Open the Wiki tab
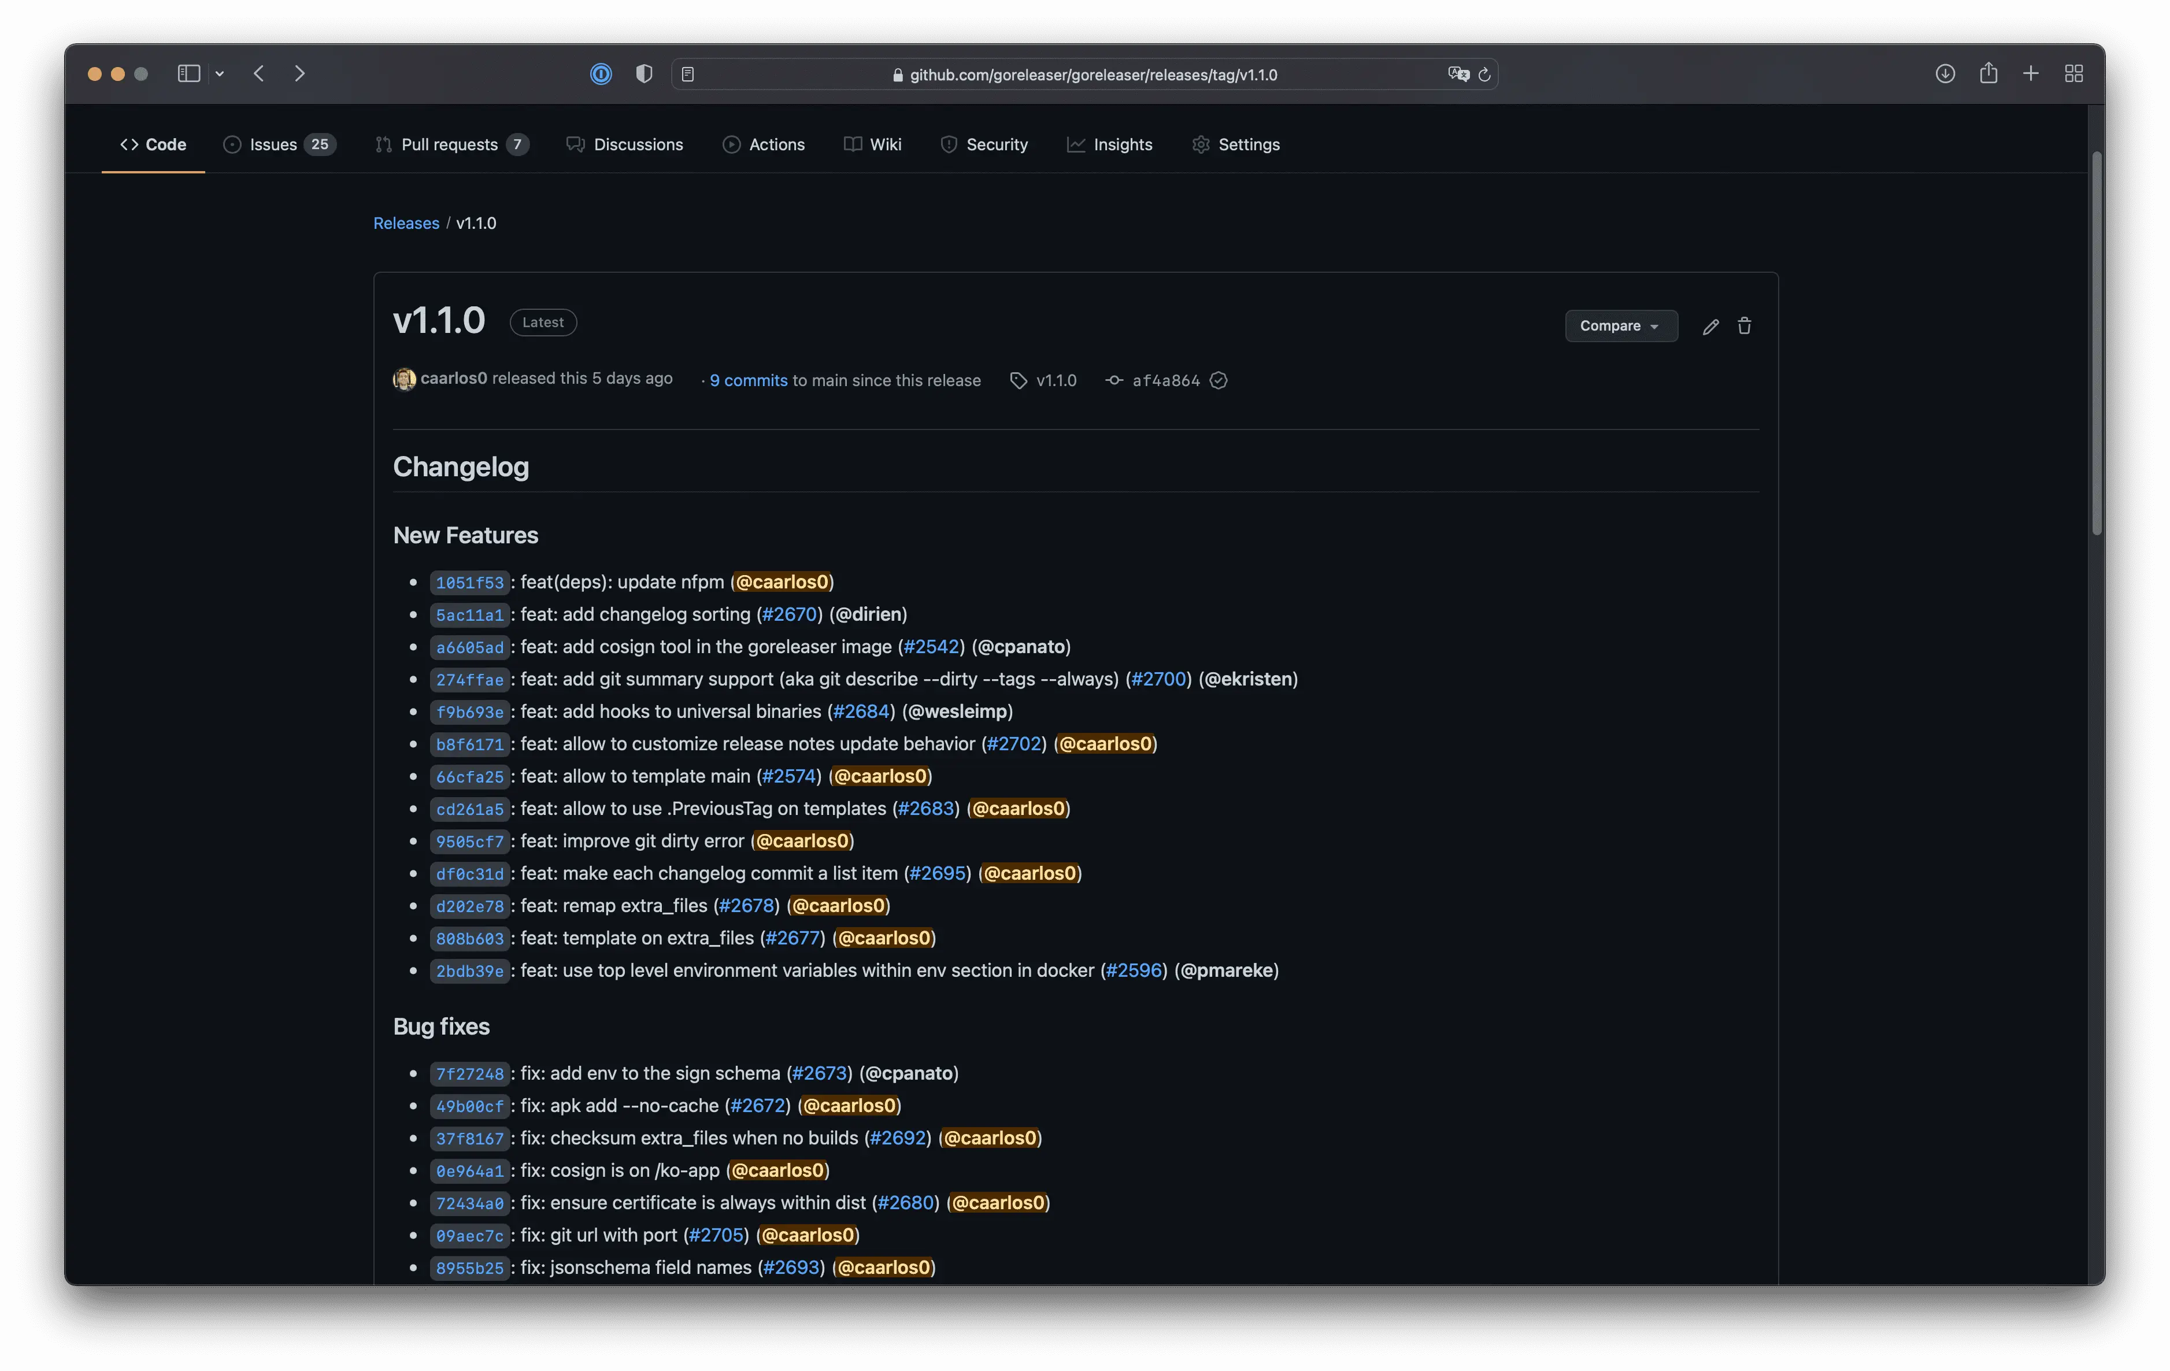Viewport: 2170px width, 1371px height. (872, 144)
